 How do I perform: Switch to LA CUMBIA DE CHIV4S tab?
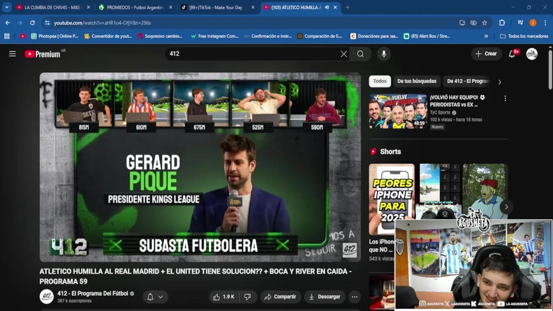tap(52, 7)
